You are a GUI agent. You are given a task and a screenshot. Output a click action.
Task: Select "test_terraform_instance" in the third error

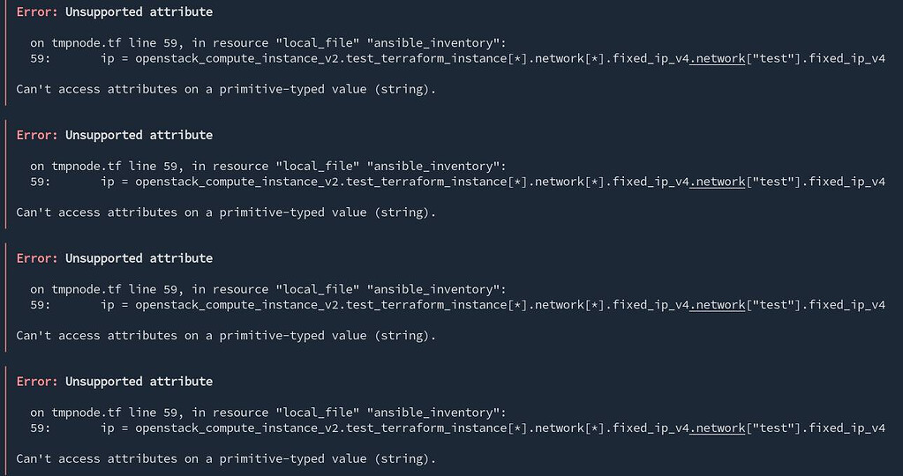click(x=426, y=305)
